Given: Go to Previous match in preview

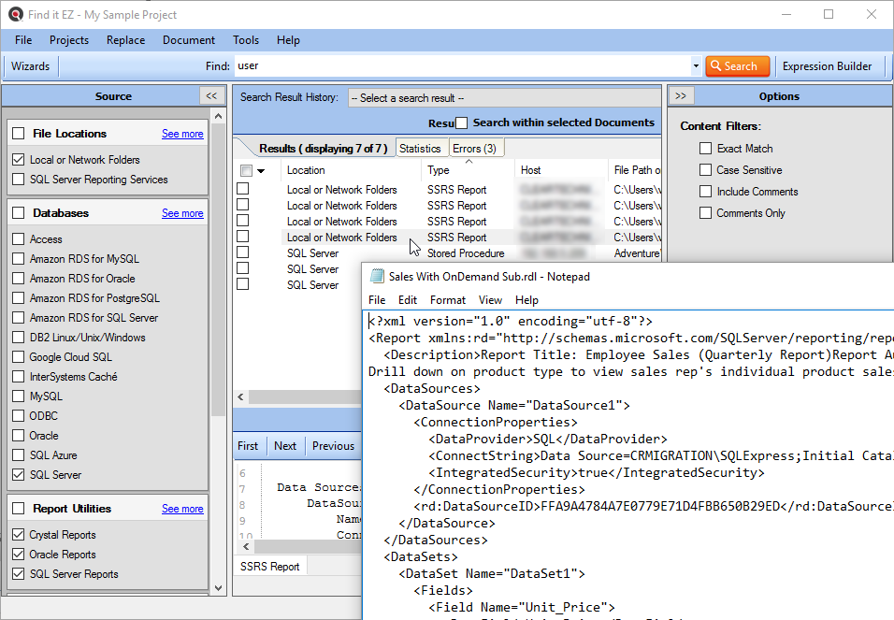Looking at the screenshot, I should [334, 446].
